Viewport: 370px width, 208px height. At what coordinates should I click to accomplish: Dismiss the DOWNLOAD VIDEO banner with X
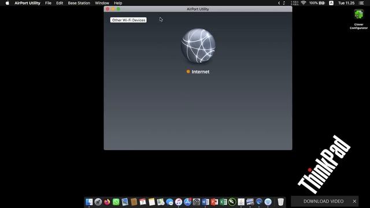[x=354, y=201]
